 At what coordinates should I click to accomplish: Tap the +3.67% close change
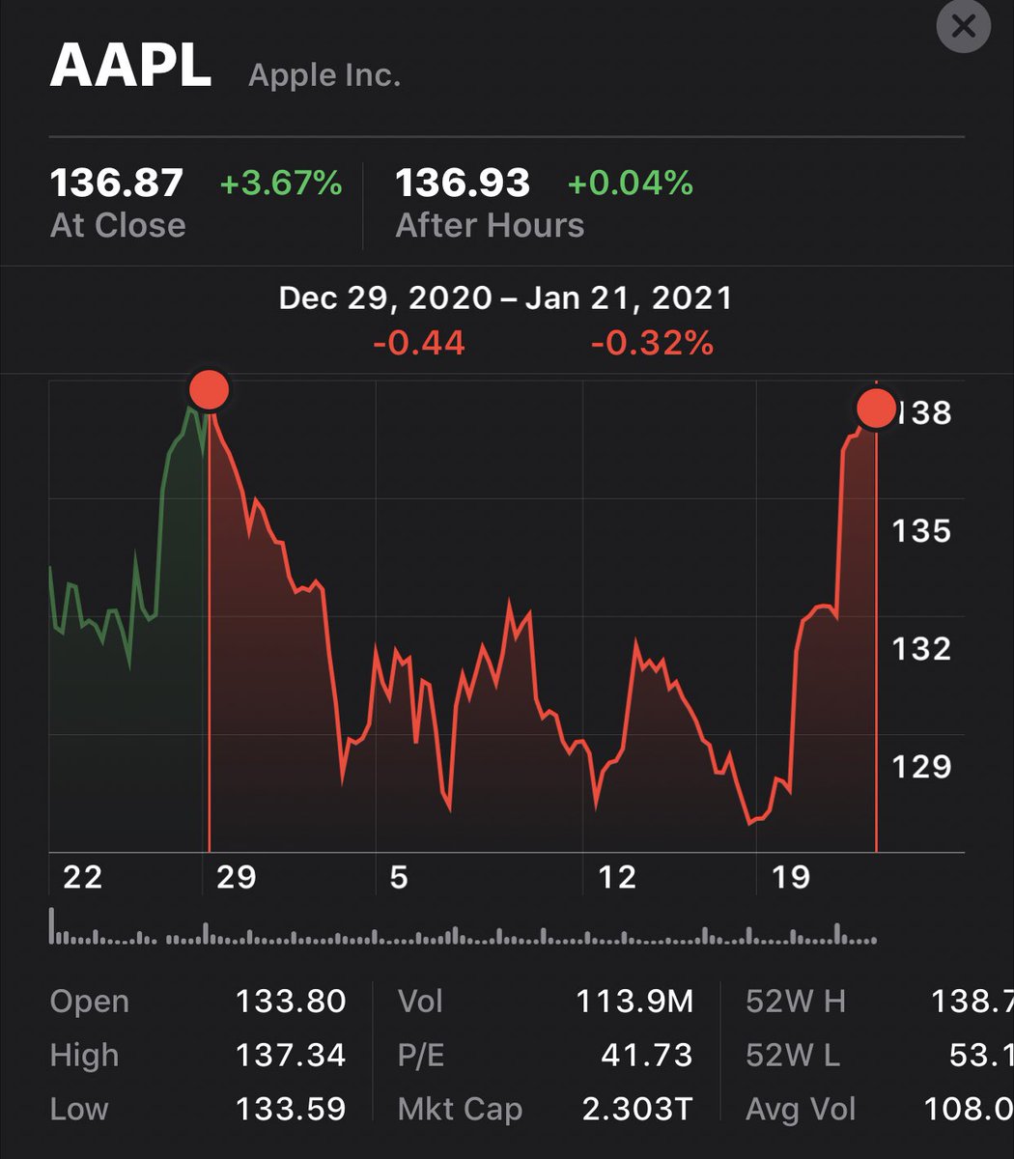281,183
